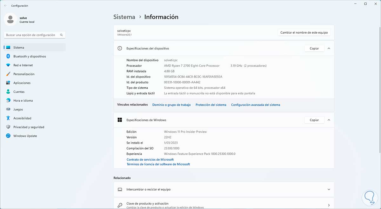The height and width of the screenshot is (209, 381).
Task: Open Bluetooth y dispositivos settings
Action: 35,56
